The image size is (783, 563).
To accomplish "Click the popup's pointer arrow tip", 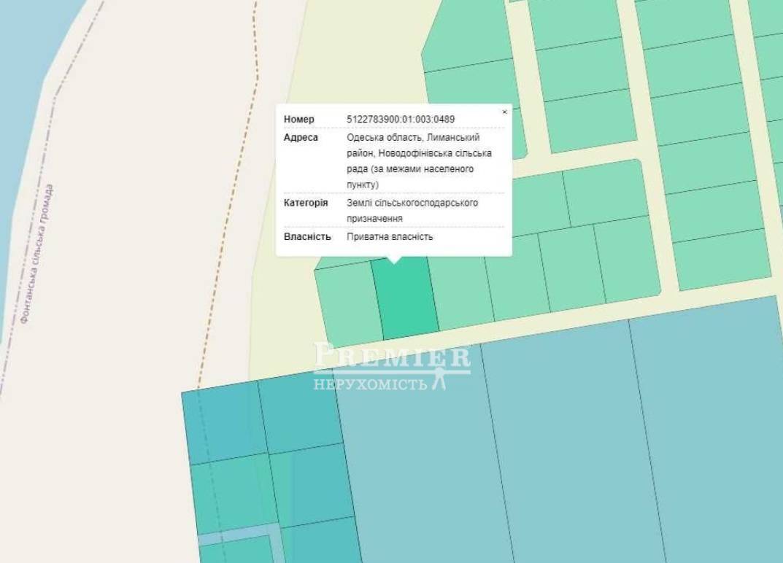I will pos(394,262).
